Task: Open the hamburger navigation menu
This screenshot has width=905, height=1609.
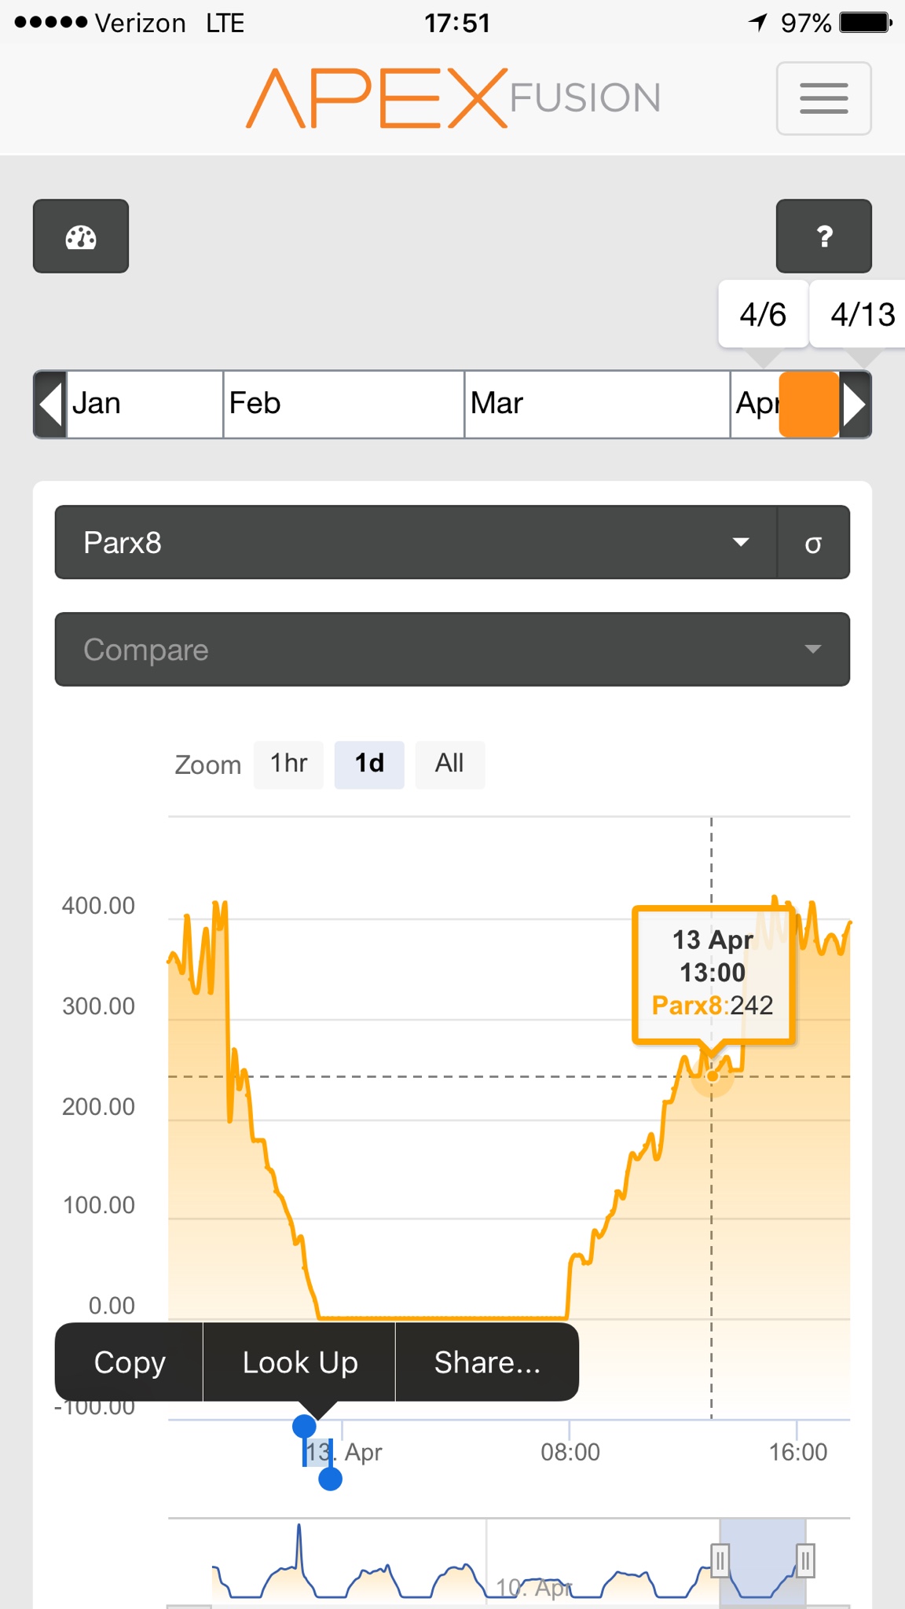Action: coord(823,99)
